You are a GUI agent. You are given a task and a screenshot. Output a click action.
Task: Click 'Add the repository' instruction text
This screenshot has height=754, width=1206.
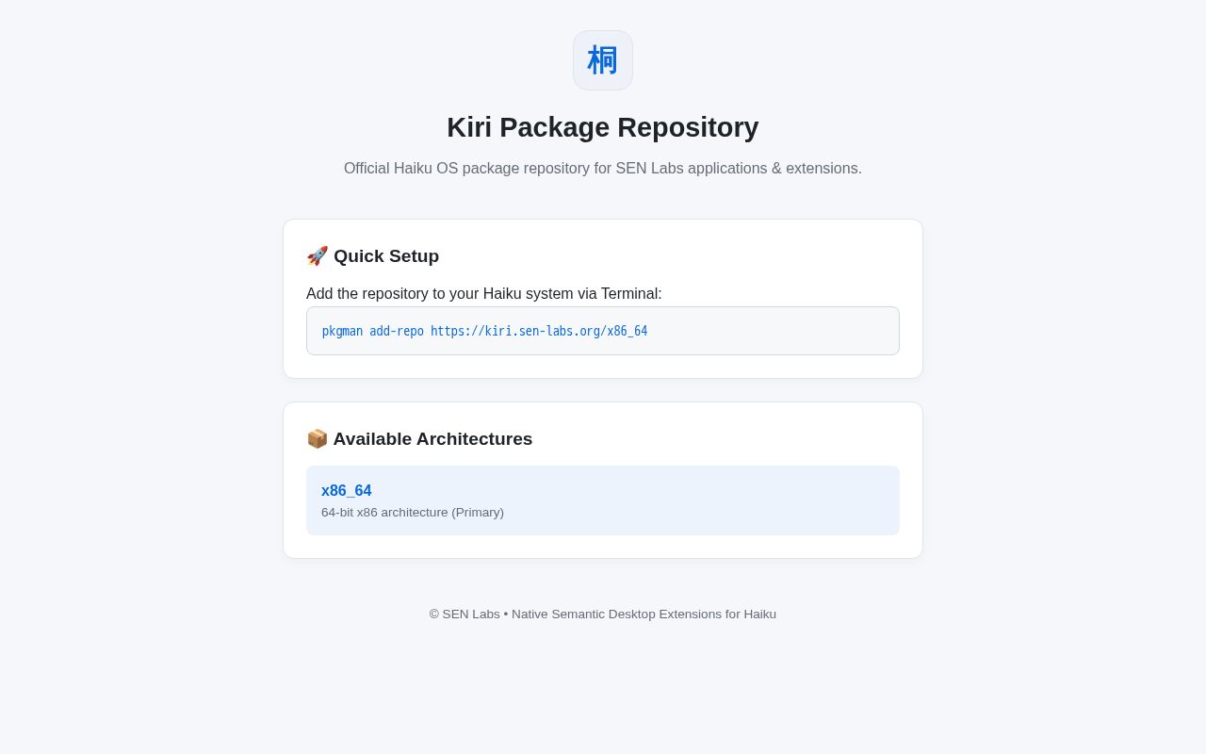click(484, 294)
